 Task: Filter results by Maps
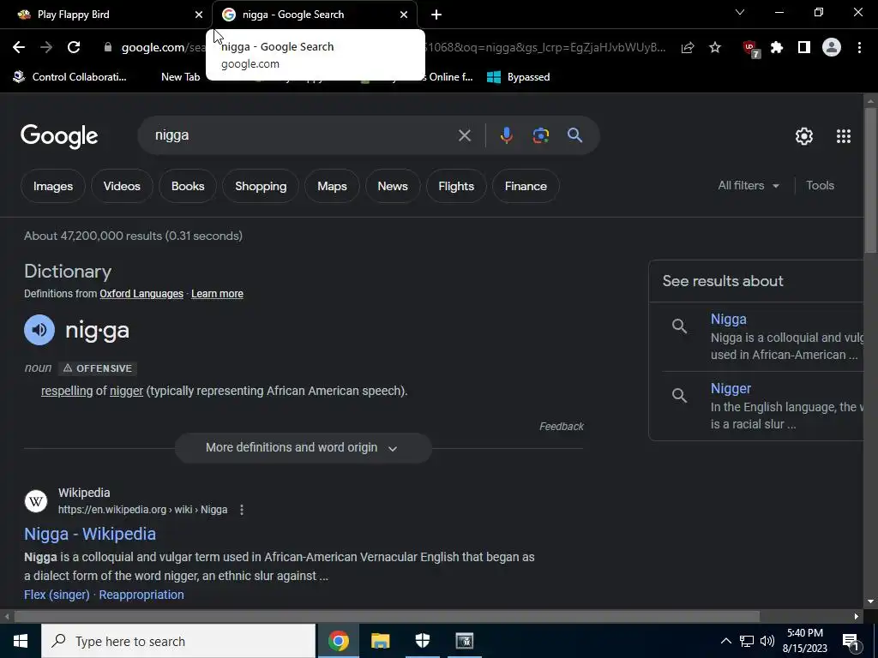click(x=332, y=186)
